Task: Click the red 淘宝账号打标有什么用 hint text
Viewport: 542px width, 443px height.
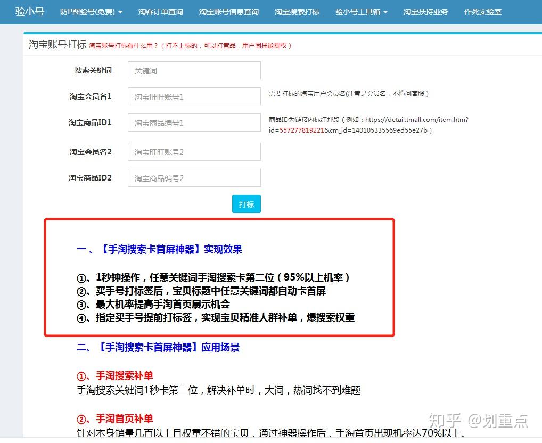Action: point(190,46)
